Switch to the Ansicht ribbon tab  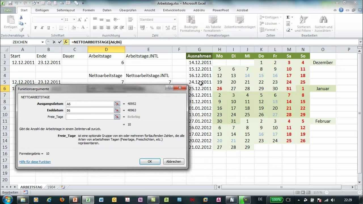150,10
